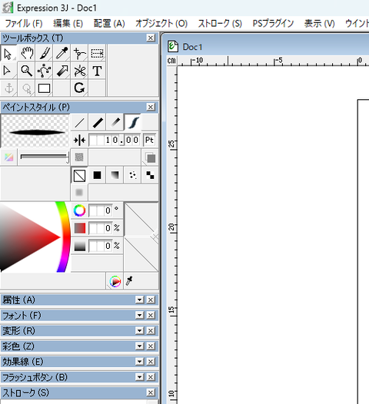
Task: Collapse the 属性 (A) panel dropdown arrow
Action: [139, 300]
